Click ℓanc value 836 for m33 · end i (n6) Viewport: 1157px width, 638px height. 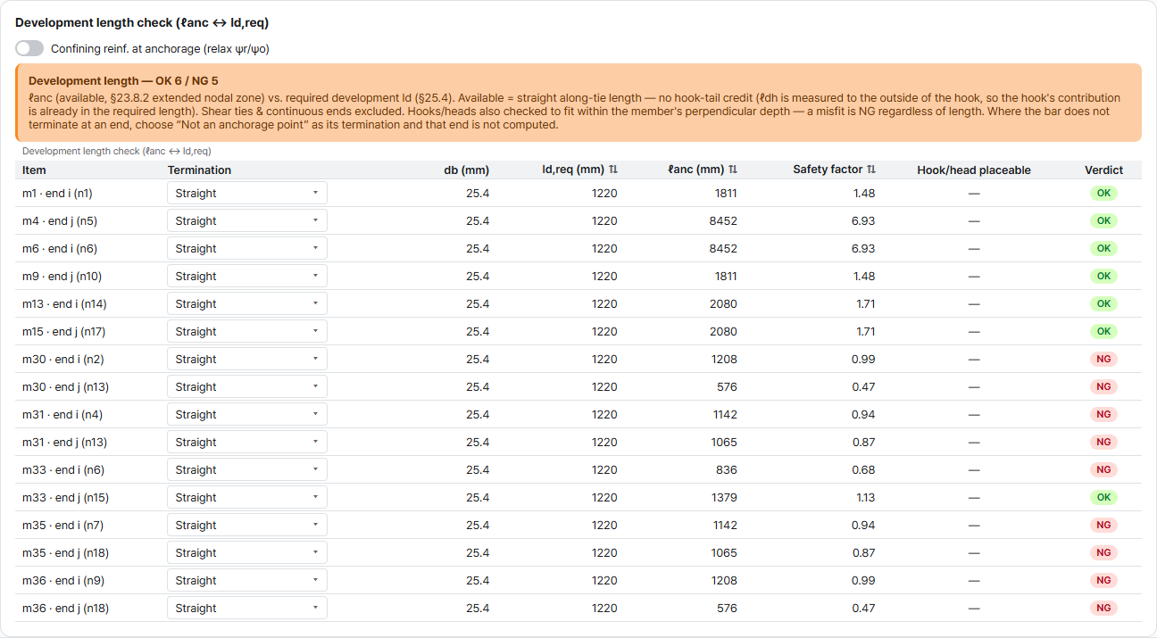[x=727, y=469]
